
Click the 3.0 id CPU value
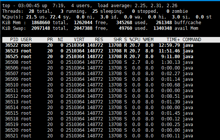tap(104, 17)
